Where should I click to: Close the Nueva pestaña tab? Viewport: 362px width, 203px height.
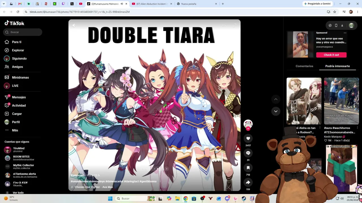tap(216, 4)
